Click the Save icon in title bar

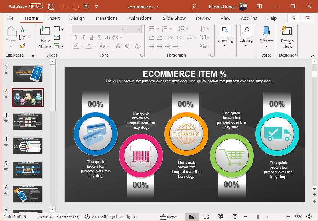point(51,6)
